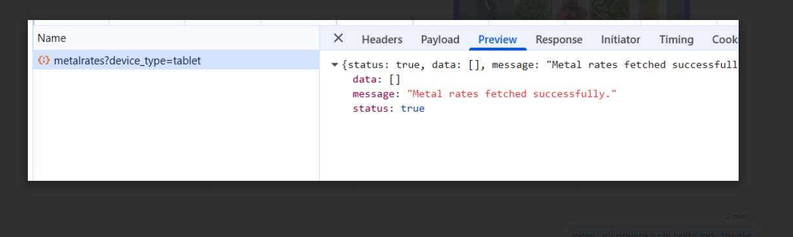Collapse the root JSON object triangle

pyautogui.click(x=335, y=65)
